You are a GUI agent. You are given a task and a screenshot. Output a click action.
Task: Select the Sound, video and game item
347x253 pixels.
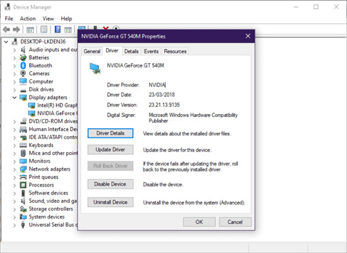click(52, 201)
